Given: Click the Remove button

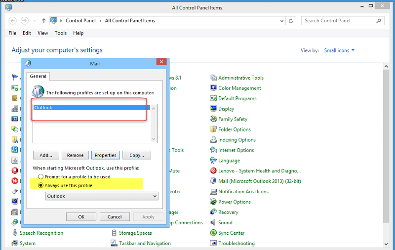Looking at the screenshot, I should (x=75, y=155).
